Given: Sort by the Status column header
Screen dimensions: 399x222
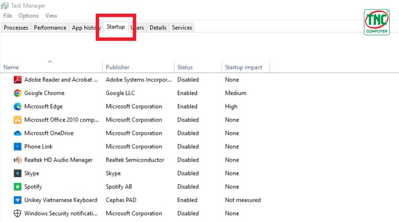Looking at the screenshot, I should tap(198, 67).
